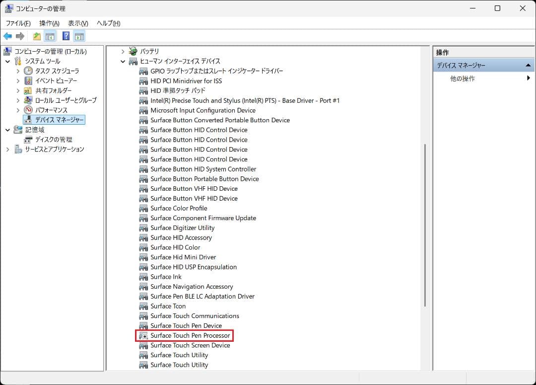Screen dimensions: 536x385
Task: Select Microsoft Input Configuration Device
Action: pos(202,110)
